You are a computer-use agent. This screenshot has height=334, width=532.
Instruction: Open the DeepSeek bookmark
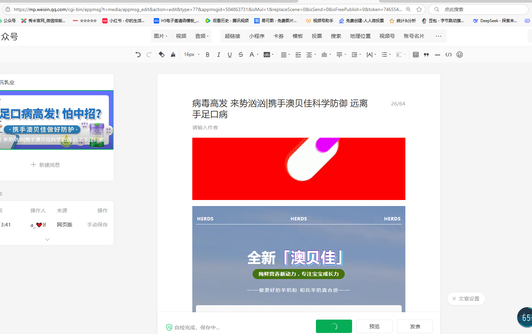[495, 21]
